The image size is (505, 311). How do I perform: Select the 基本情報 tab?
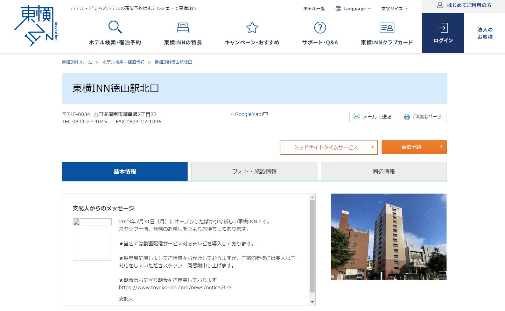click(x=125, y=172)
